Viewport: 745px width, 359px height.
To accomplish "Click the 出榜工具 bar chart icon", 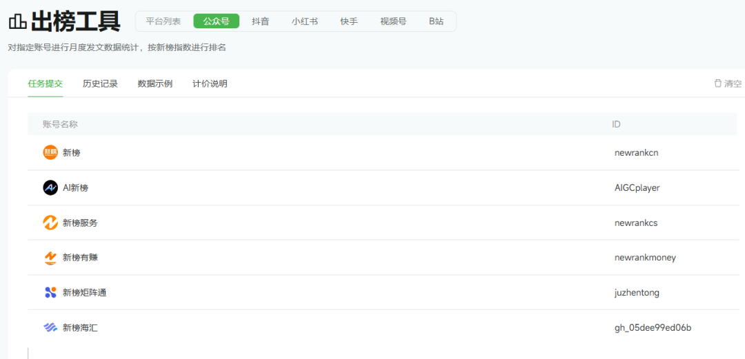I will [x=17, y=22].
